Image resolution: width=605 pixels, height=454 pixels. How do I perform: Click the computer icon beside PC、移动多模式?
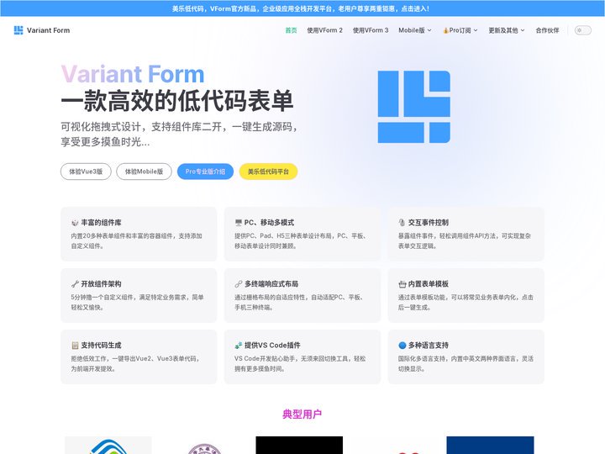(239, 223)
